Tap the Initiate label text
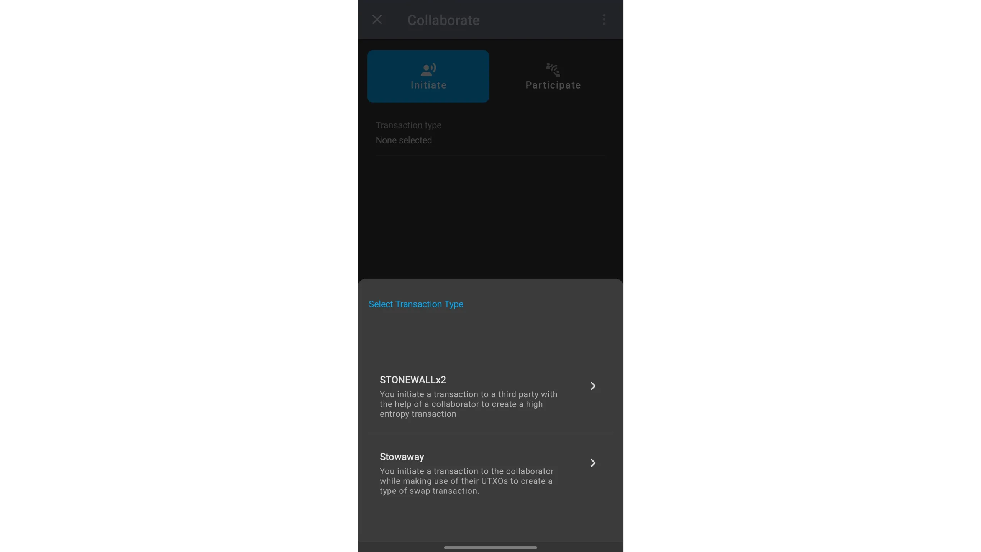Viewport: 981px width, 552px height. [x=428, y=85]
